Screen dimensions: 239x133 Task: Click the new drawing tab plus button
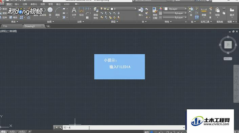coord(48,26)
